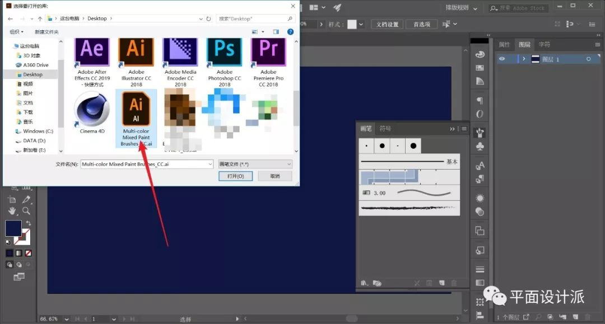Toggle the preview pane in the file dialog
The image size is (605, 324).
(x=276, y=31)
